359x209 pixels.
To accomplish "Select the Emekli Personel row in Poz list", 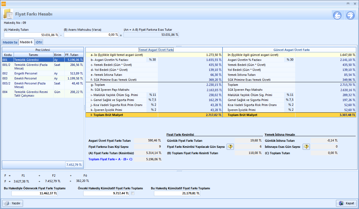I will [26, 79].
